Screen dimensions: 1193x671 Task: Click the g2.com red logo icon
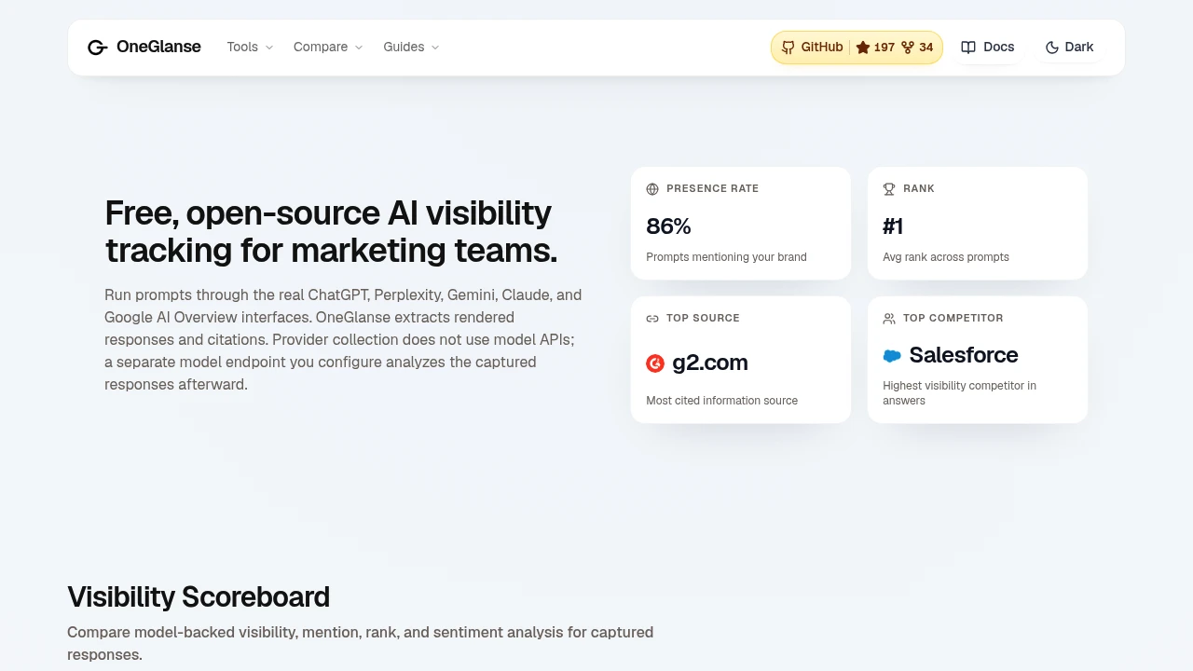click(x=655, y=363)
